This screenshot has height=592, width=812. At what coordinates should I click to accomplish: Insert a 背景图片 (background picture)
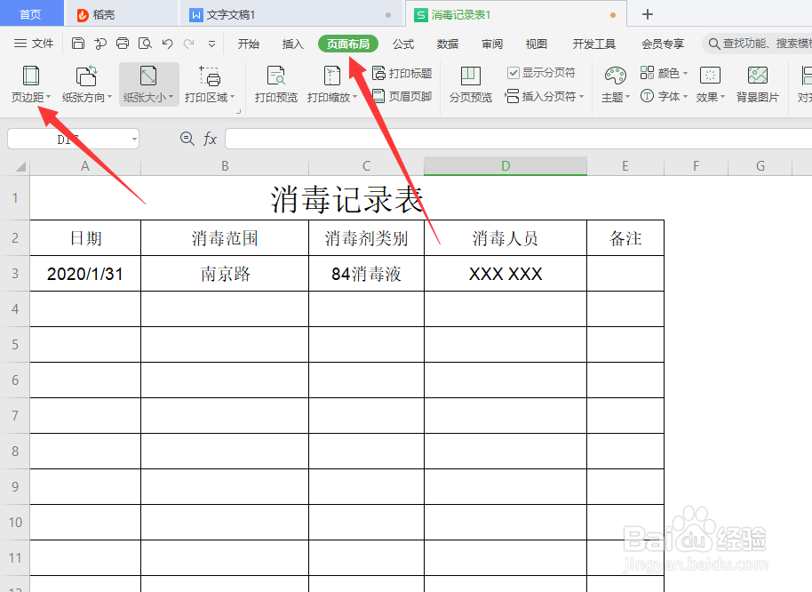coord(758,84)
